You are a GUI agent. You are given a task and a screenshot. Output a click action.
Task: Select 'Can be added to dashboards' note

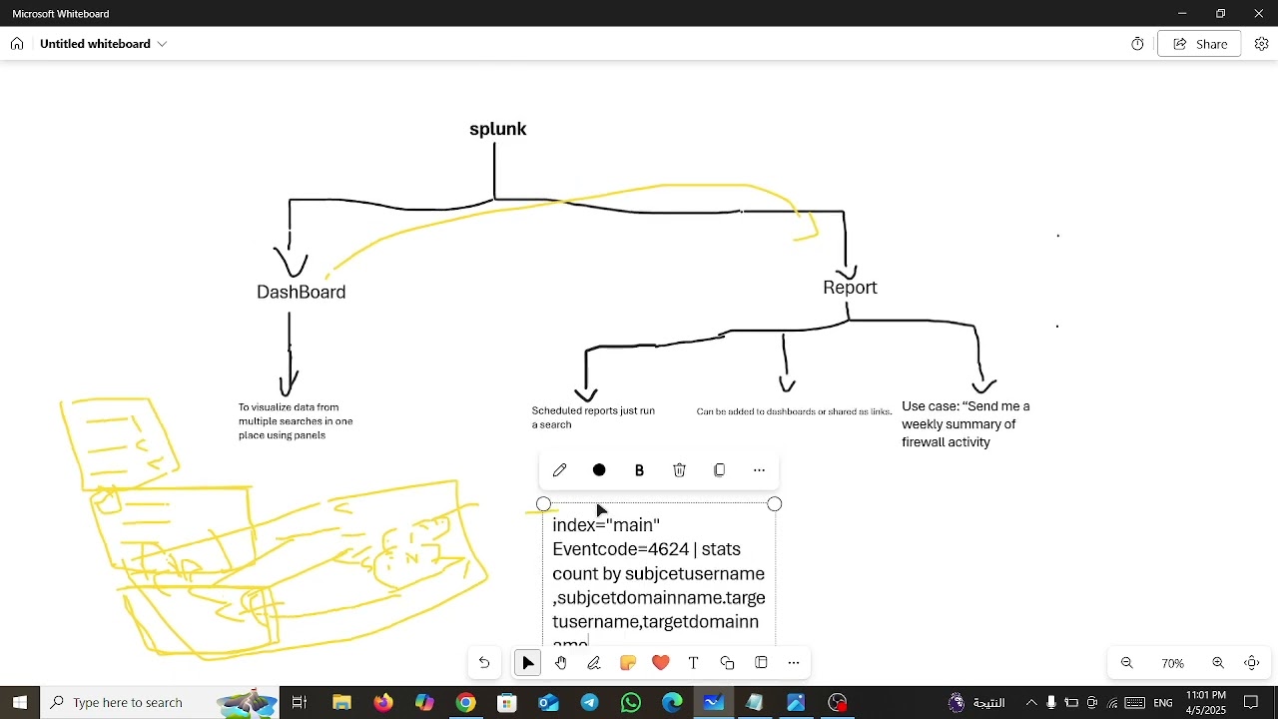click(794, 411)
